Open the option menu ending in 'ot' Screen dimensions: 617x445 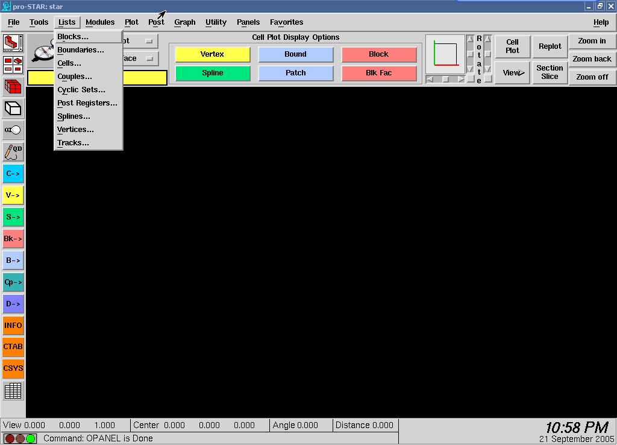[x=140, y=41]
